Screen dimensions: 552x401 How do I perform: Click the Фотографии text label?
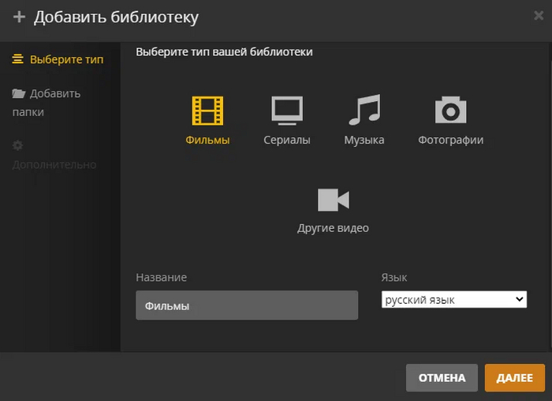[450, 141]
